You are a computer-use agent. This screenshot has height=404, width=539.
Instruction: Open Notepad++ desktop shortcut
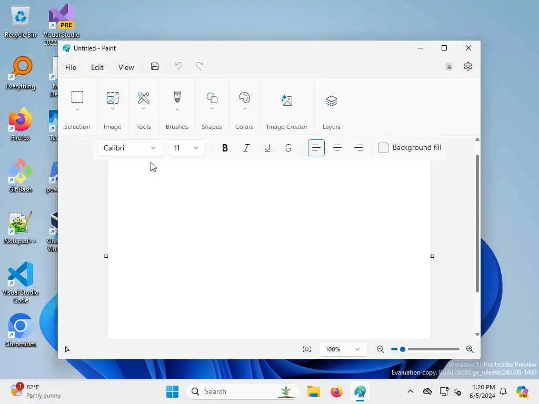(21, 227)
